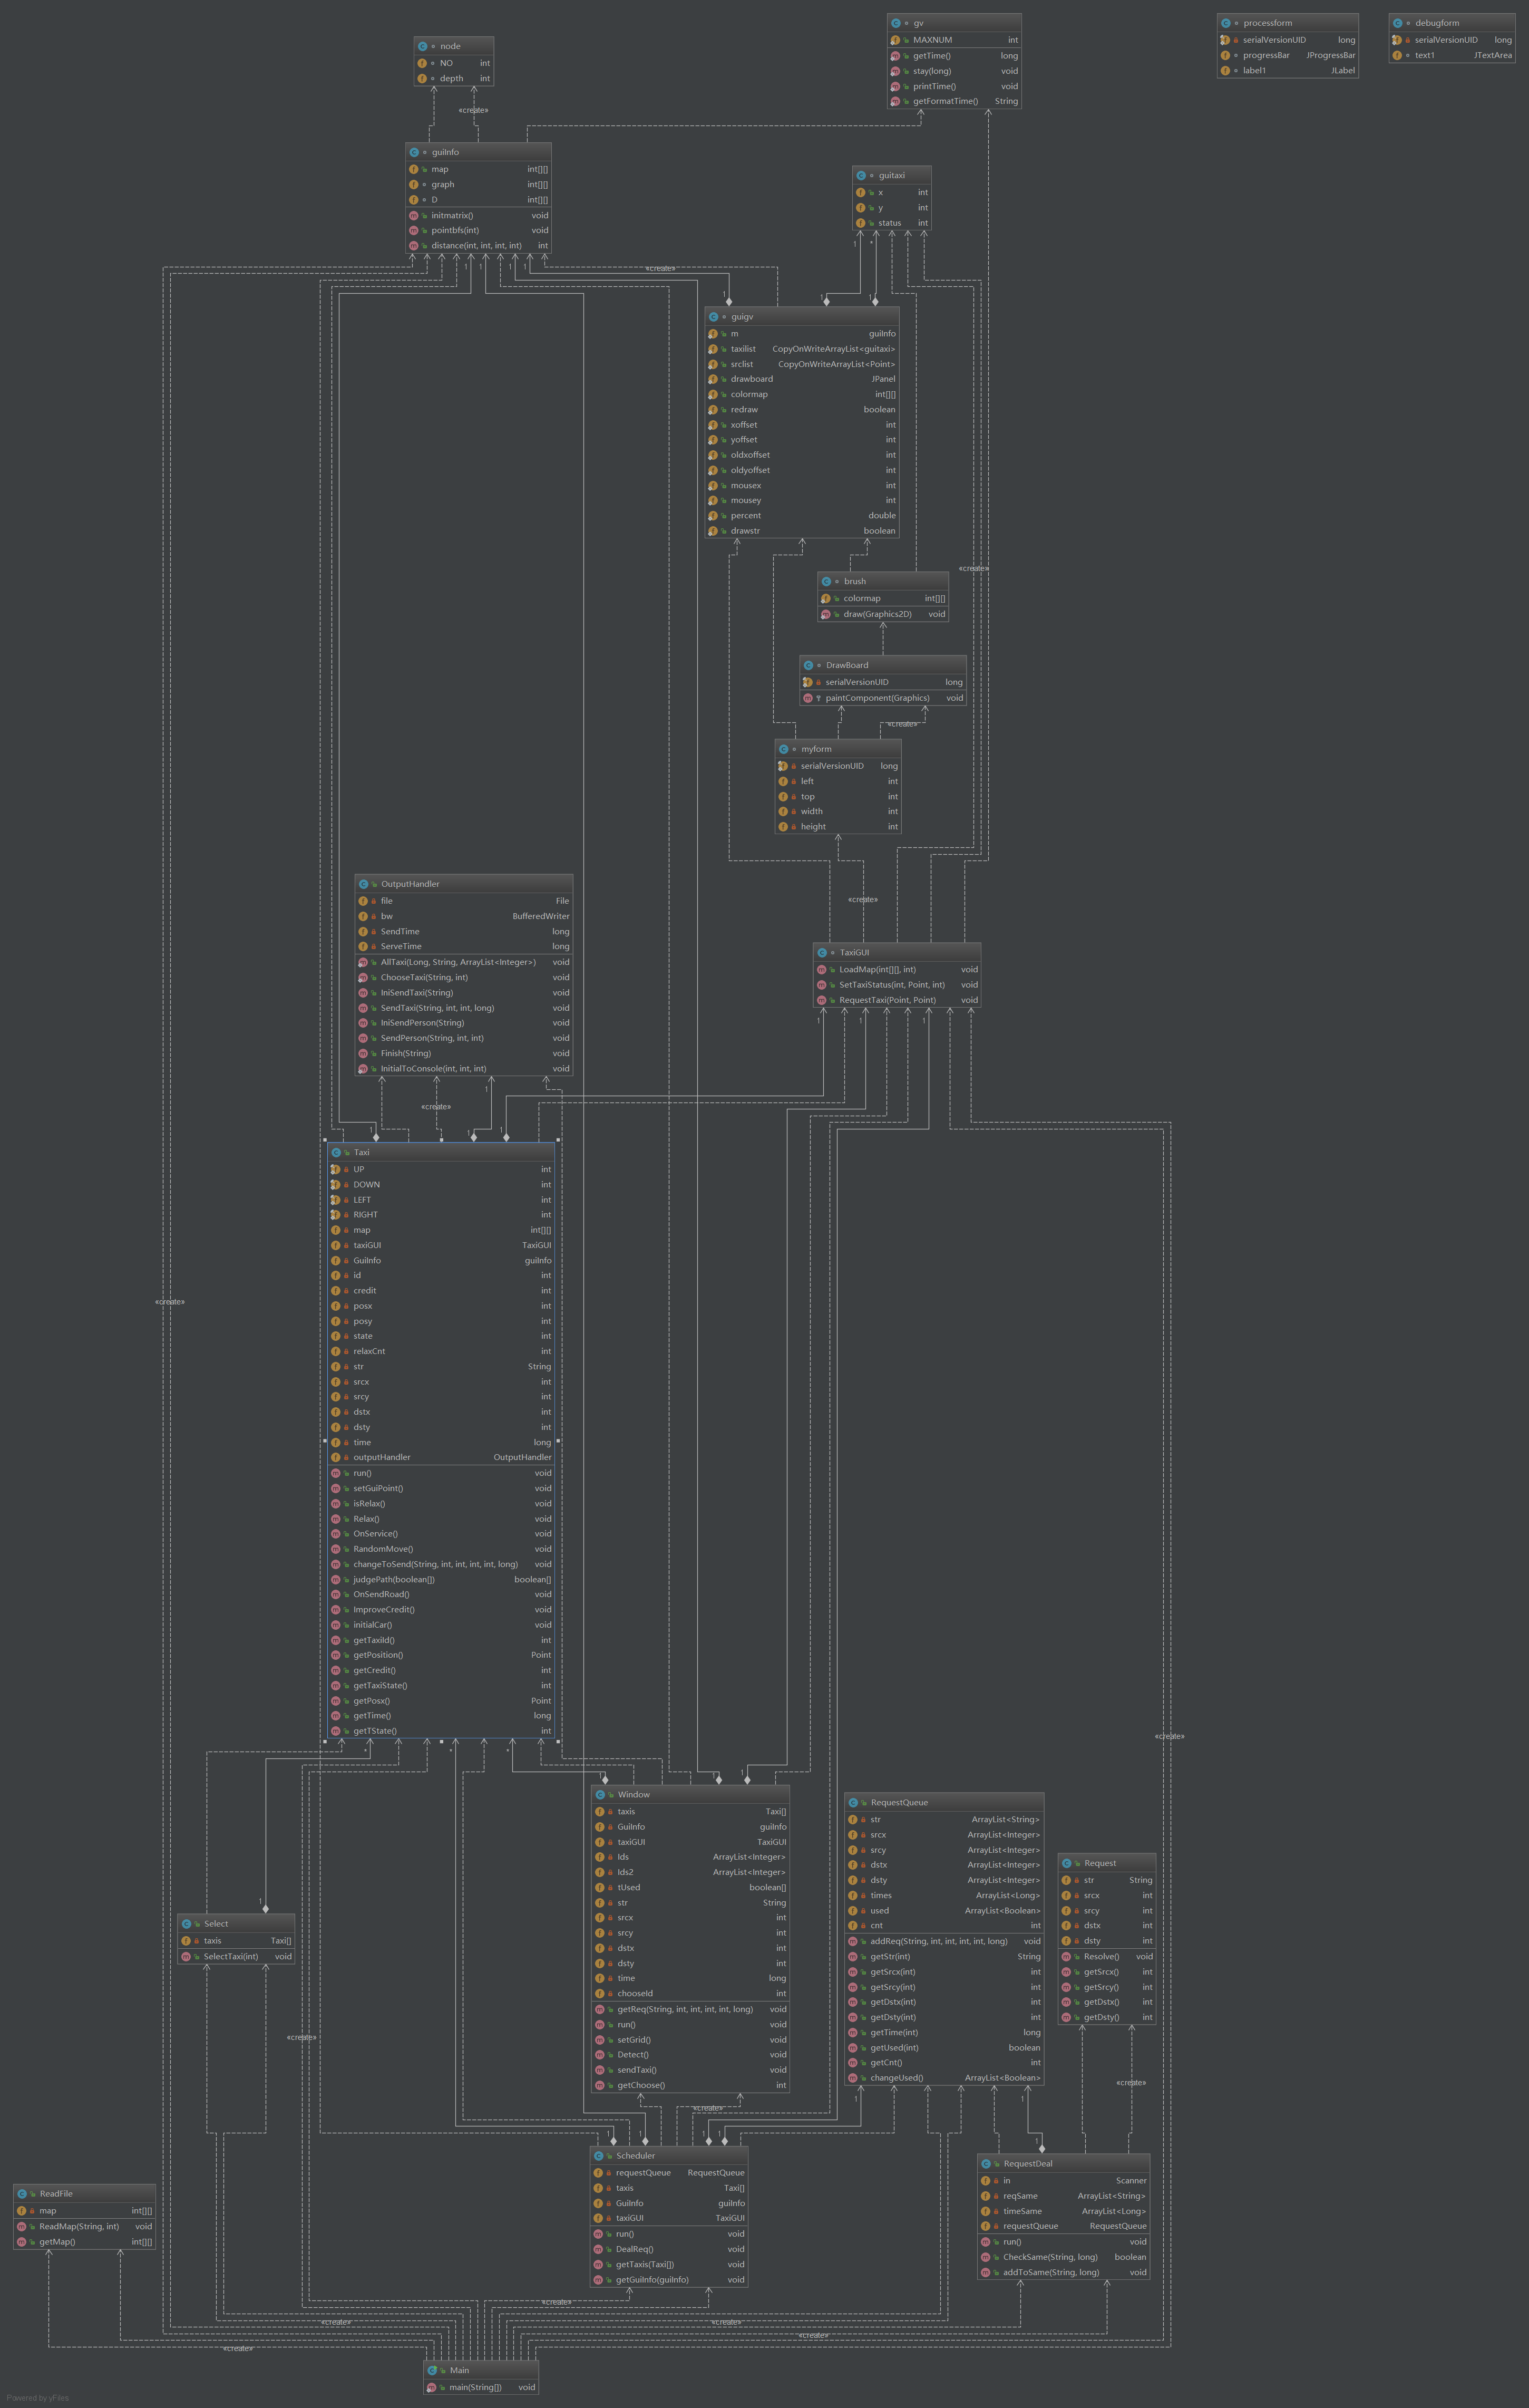Click the class icon of OutputHandler

(x=364, y=884)
